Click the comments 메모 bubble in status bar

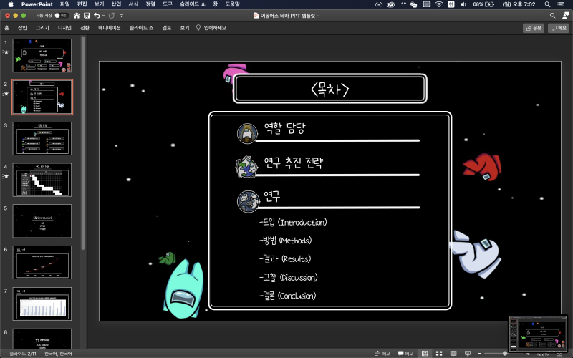click(405, 353)
